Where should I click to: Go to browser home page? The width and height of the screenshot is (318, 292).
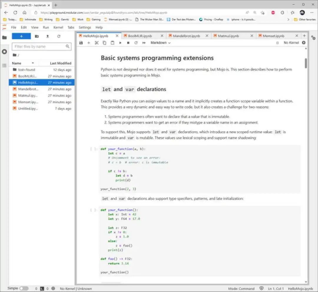click(x=24, y=13)
